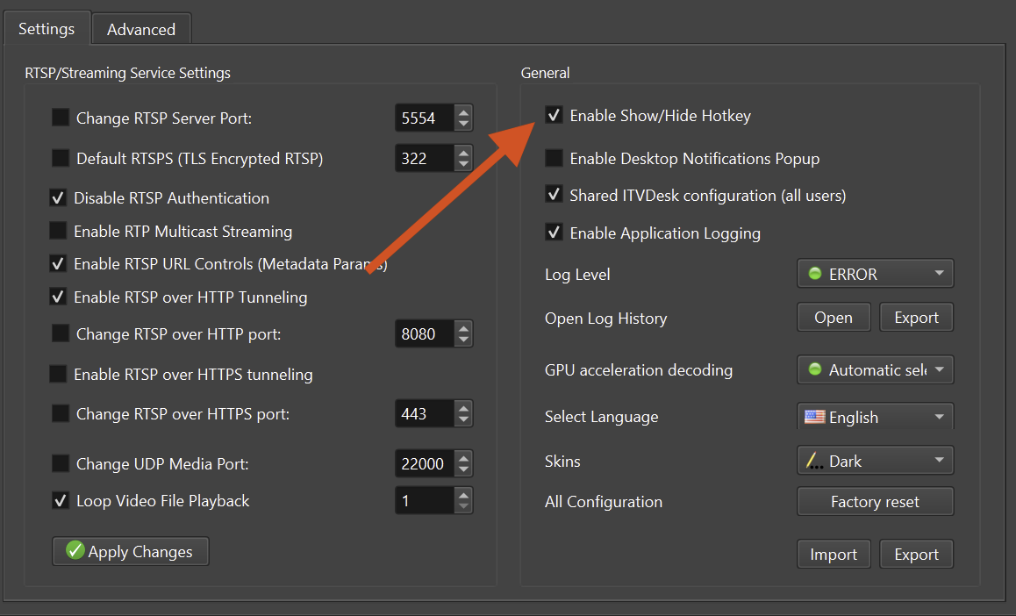Decrease the Default RTSPS port value
The image size is (1016, 616).
(463, 165)
